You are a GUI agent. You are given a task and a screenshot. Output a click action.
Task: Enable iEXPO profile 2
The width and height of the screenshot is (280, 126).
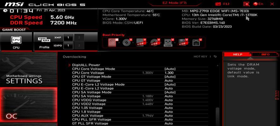79,45
